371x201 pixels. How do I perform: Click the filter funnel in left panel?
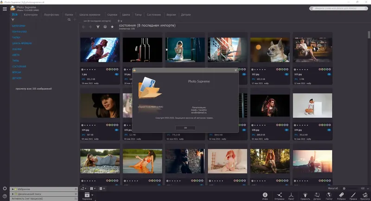13,20
